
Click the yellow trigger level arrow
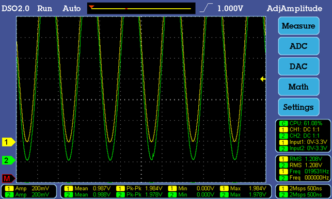click(x=263, y=79)
